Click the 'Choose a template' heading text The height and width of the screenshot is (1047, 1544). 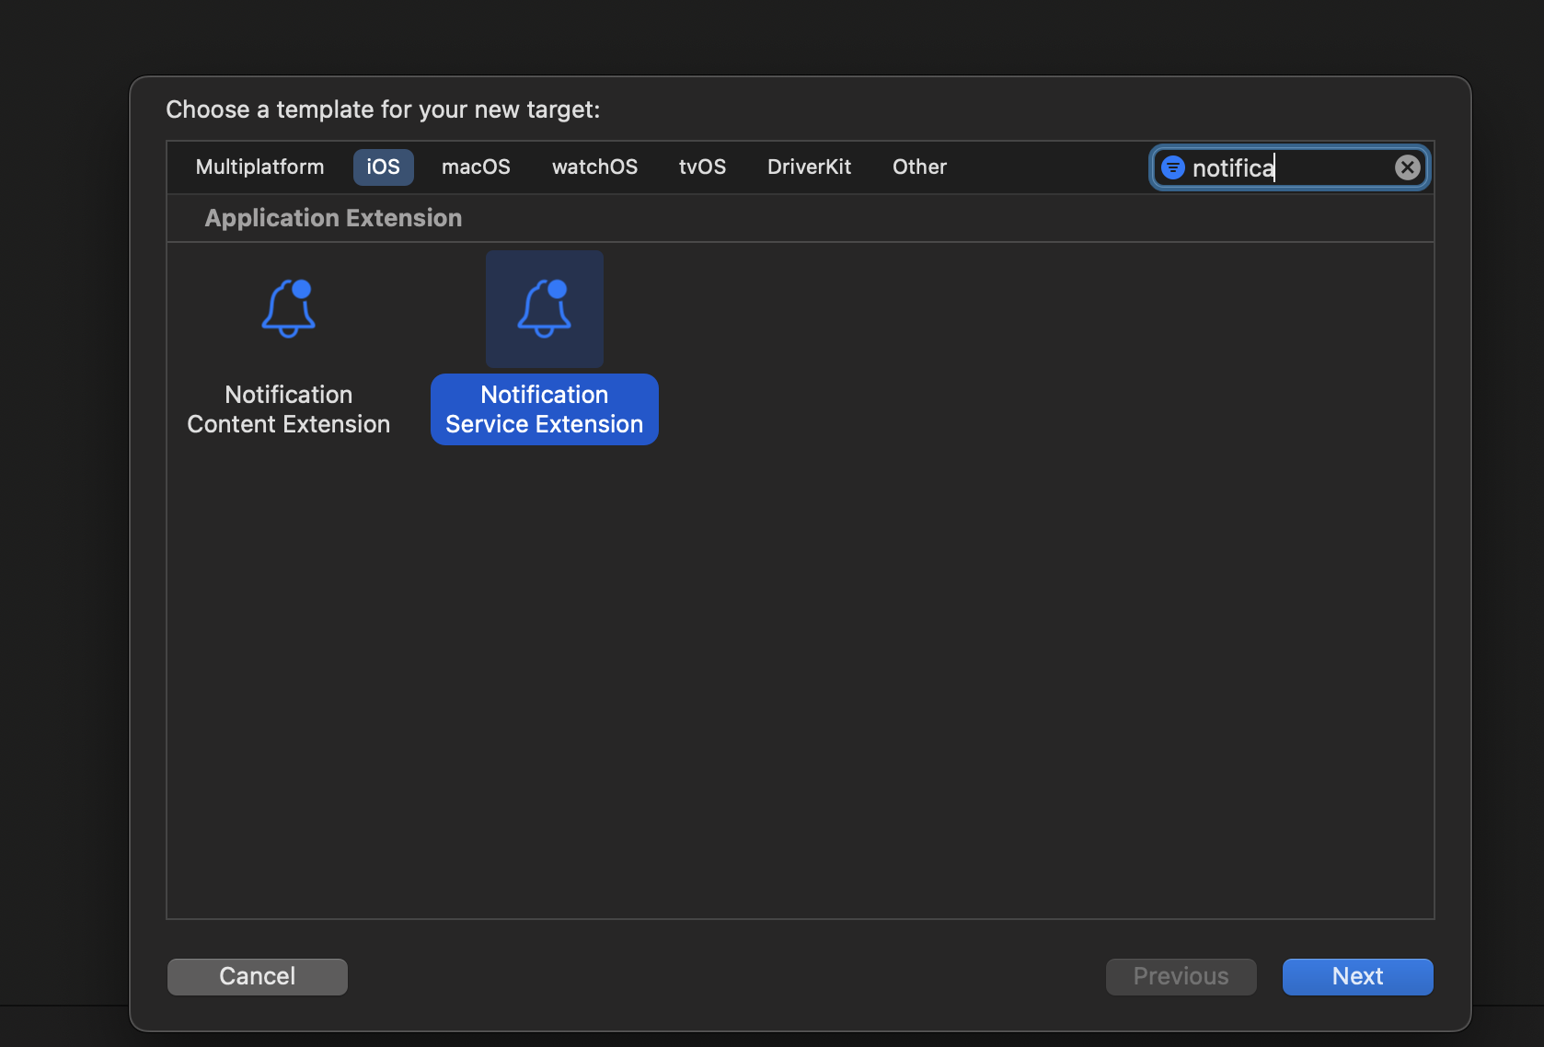click(383, 109)
